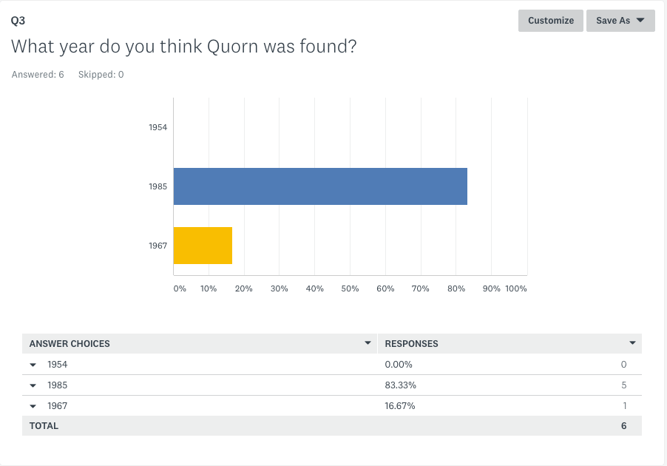
Task: Click the question title text
Action: (183, 46)
